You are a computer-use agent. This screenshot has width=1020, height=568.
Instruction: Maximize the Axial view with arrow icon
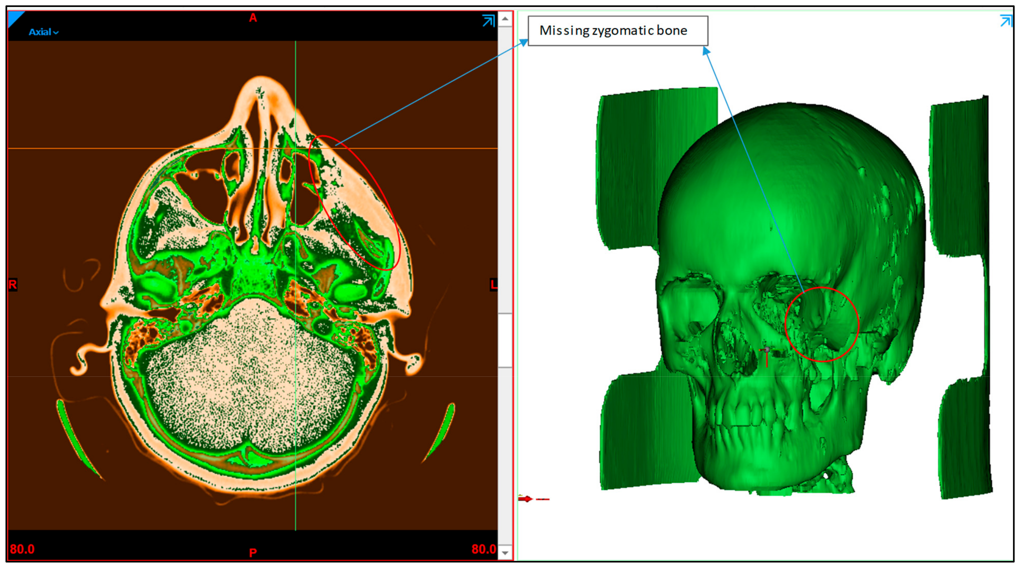click(488, 21)
